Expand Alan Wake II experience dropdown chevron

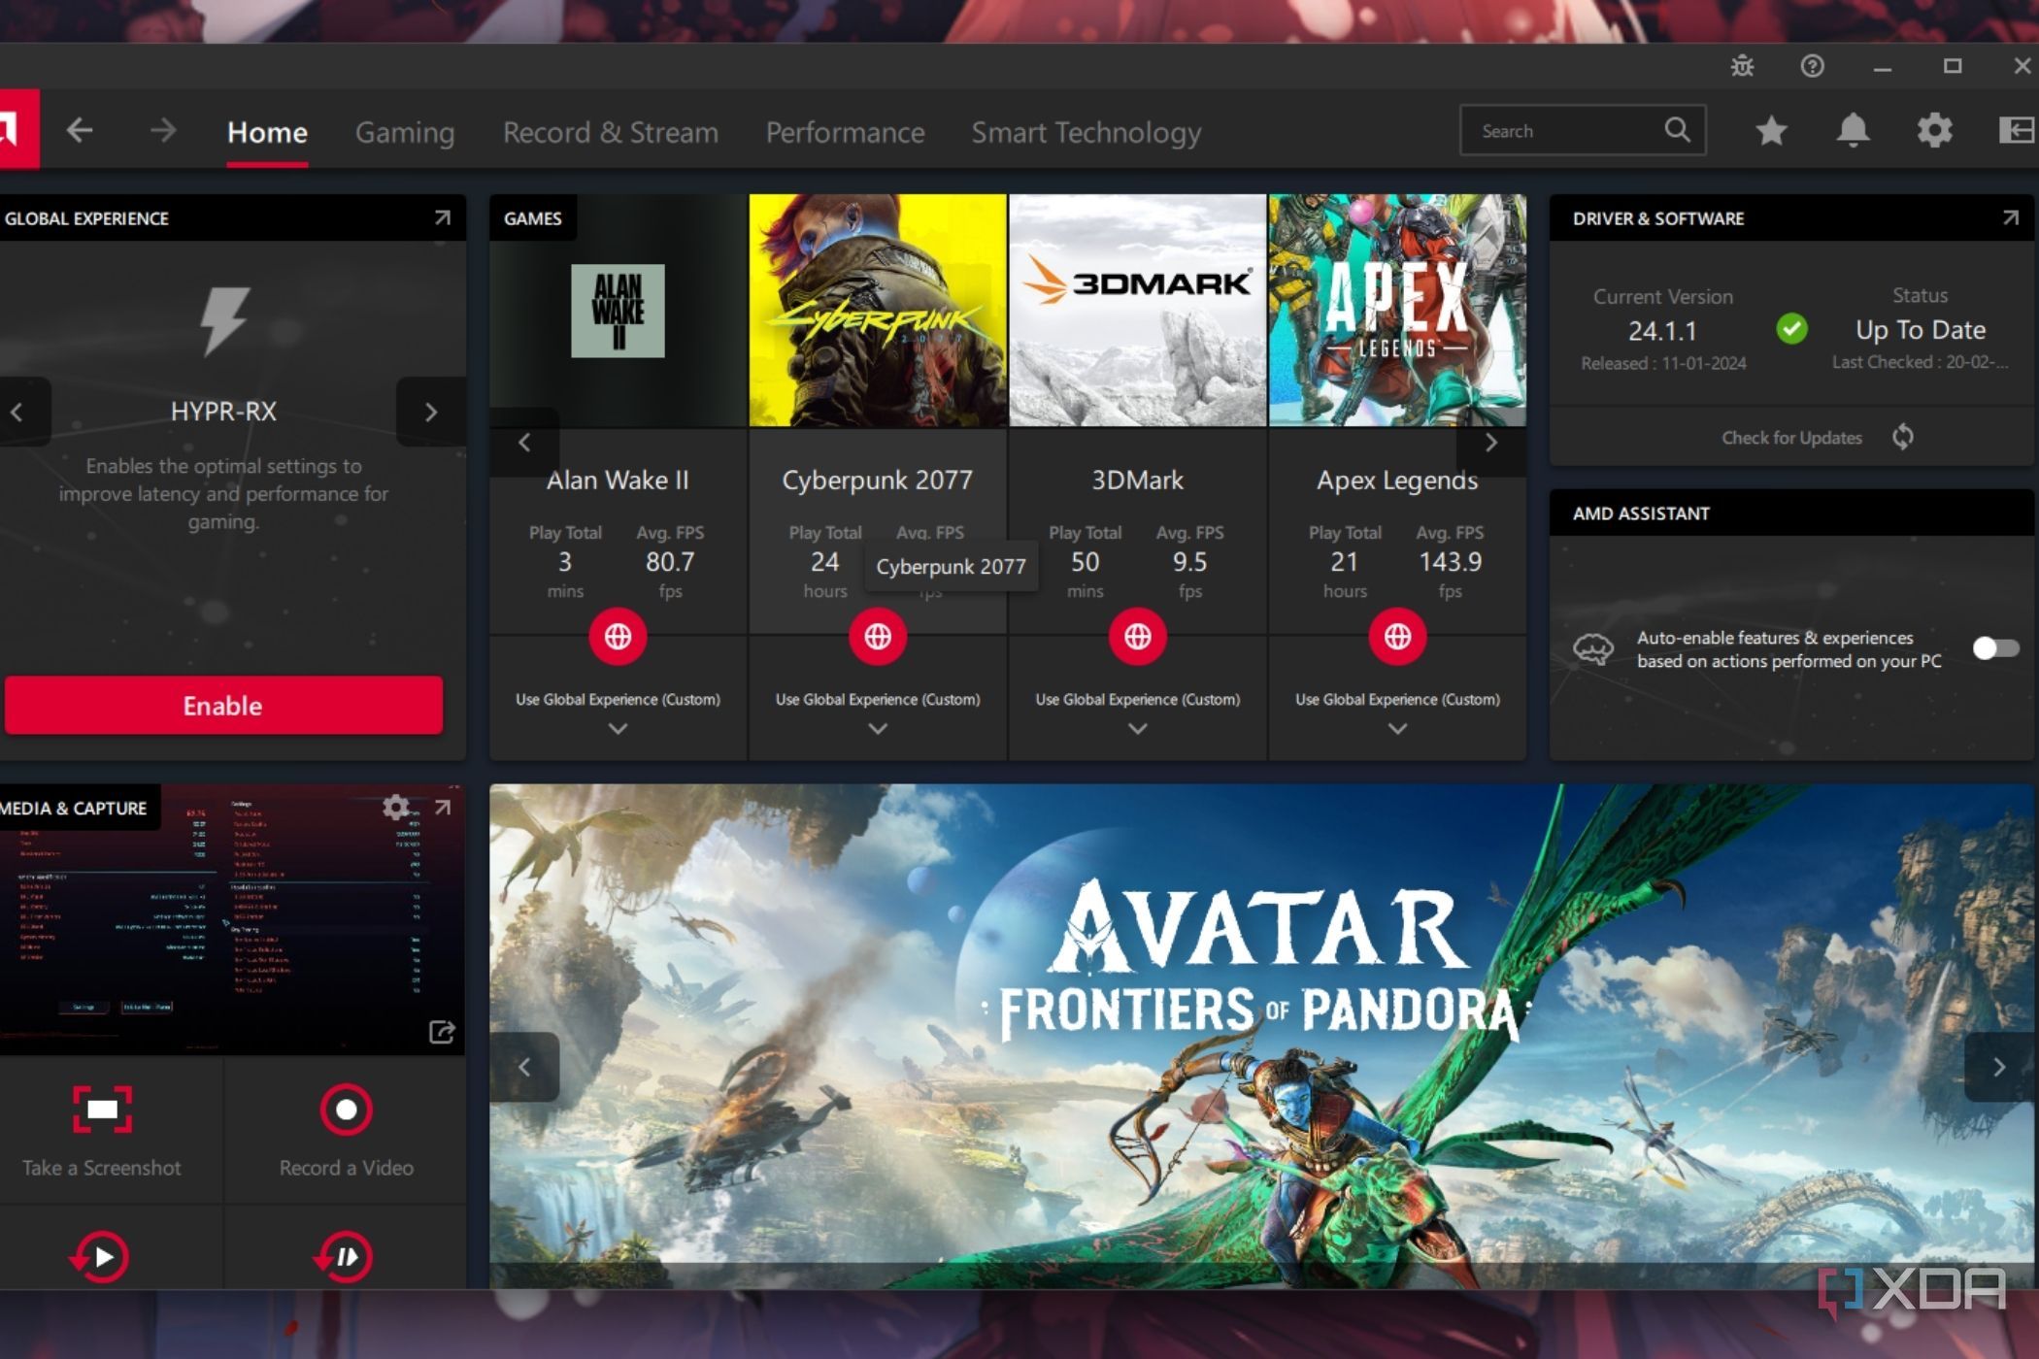pos(618,728)
